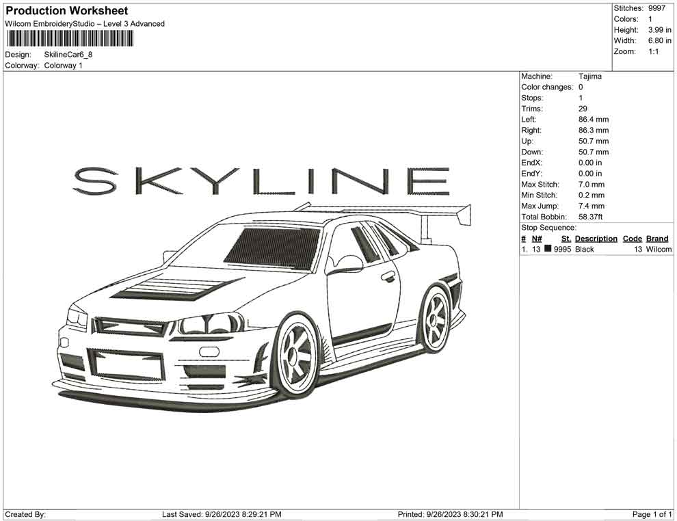Click the Left value 86.4 mm
This screenshot has width=677, height=521.
pos(594,120)
